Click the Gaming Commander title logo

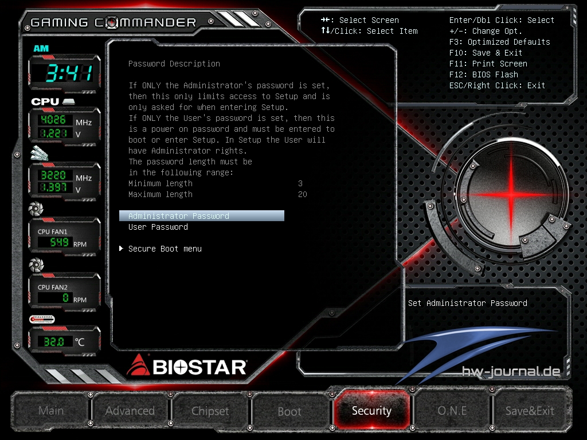coord(114,22)
